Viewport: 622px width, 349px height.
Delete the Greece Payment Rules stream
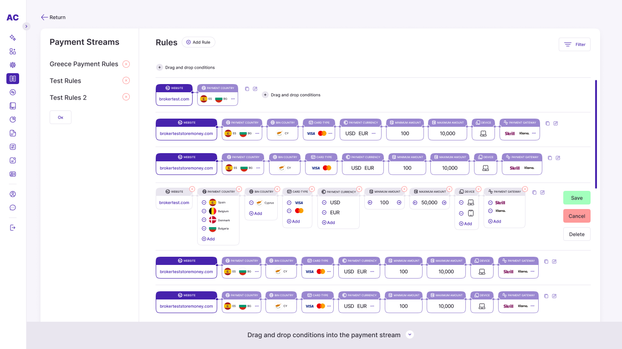coord(126,64)
